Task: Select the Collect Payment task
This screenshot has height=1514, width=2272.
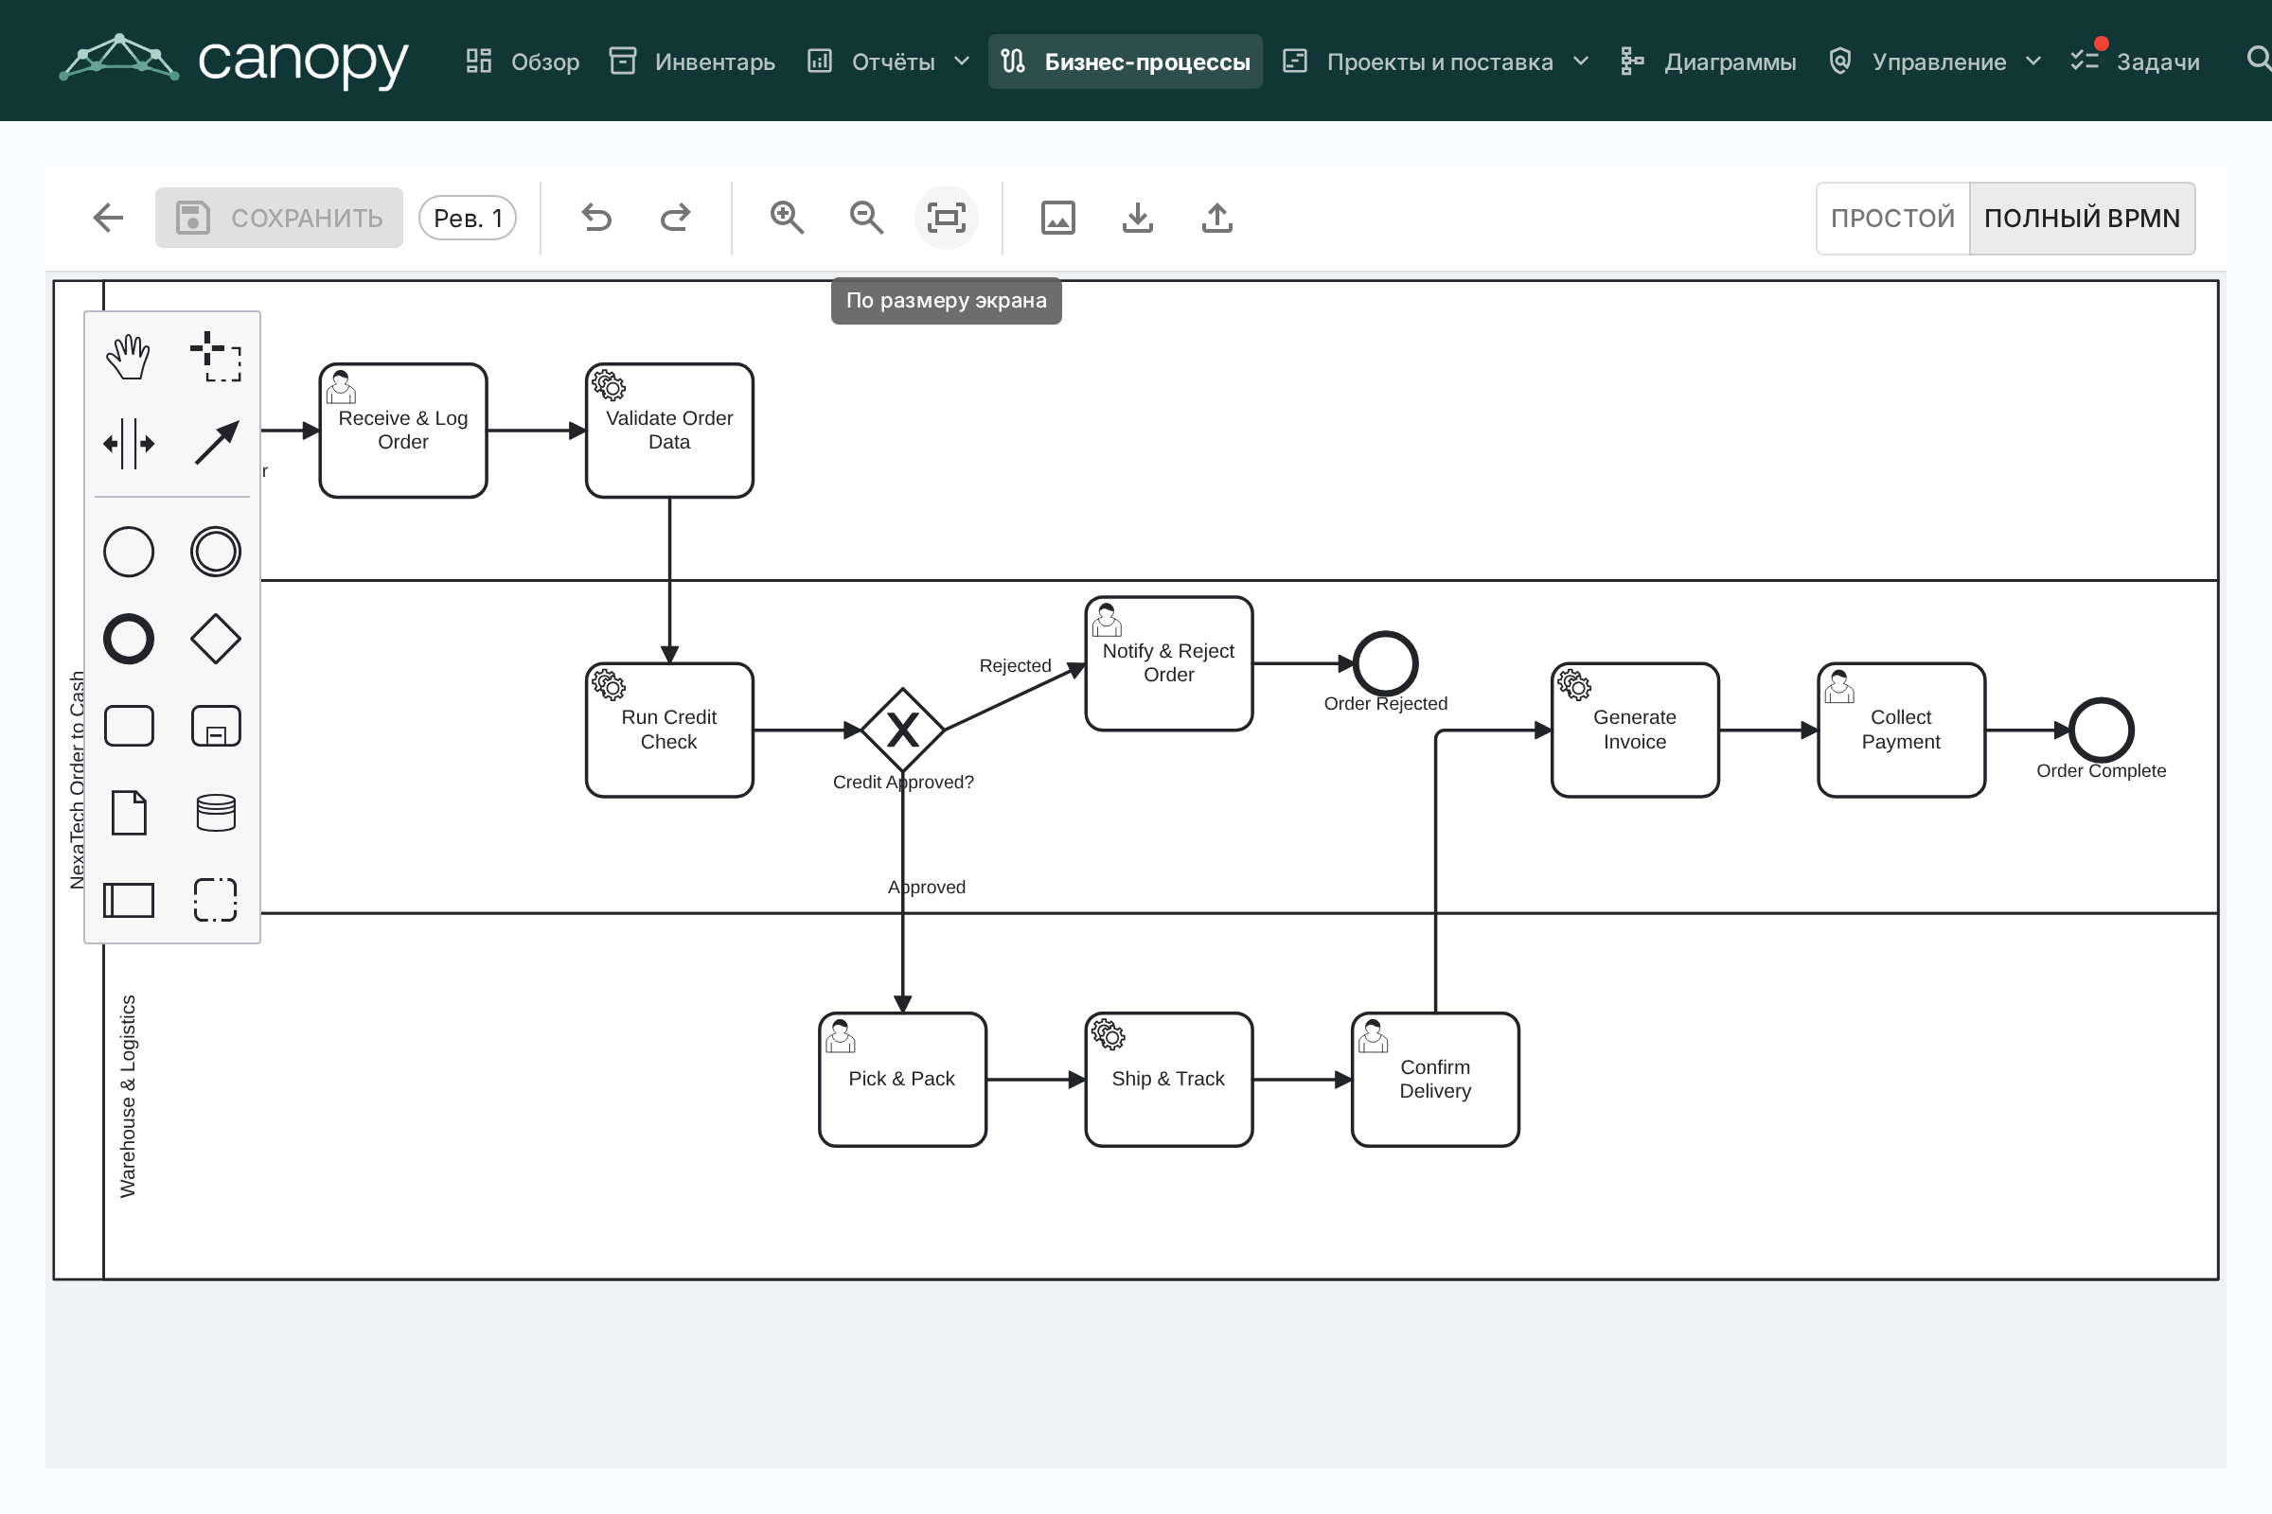Action: [x=1901, y=730]
